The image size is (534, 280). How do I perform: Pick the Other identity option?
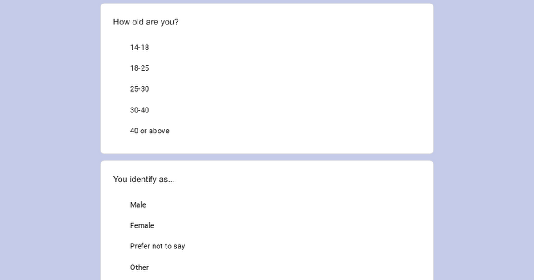(x=139, y=268)
